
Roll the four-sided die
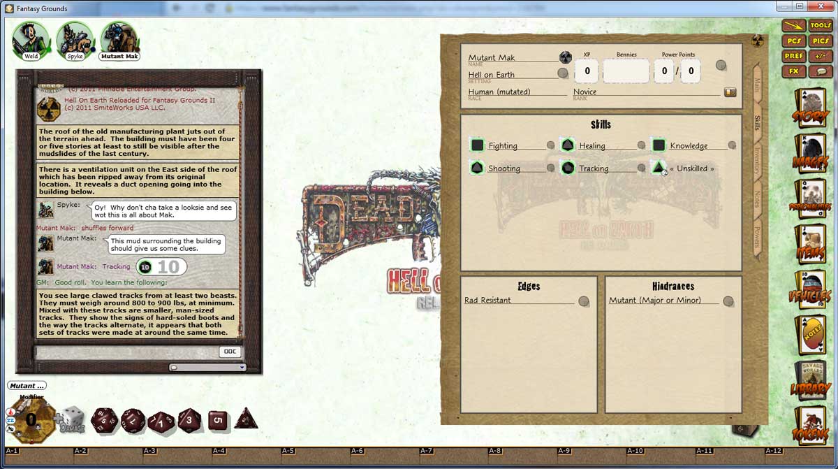246,419
